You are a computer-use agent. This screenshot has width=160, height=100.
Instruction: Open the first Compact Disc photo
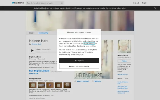(33, 85)
